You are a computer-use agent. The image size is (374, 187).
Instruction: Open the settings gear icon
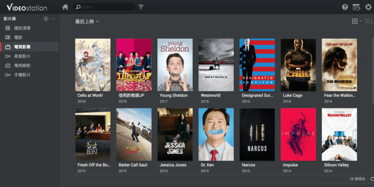click(x=368, y=7)
